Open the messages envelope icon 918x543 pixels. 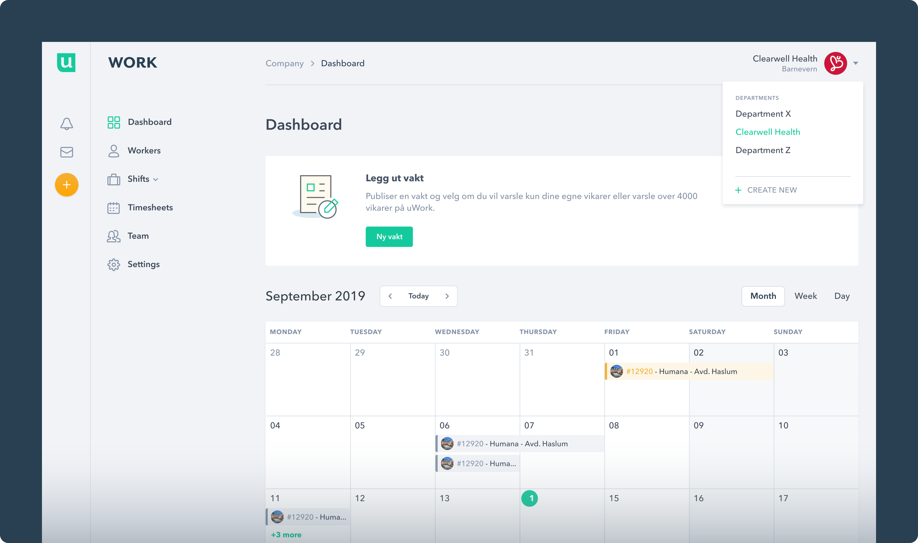[x=66, y=152]
